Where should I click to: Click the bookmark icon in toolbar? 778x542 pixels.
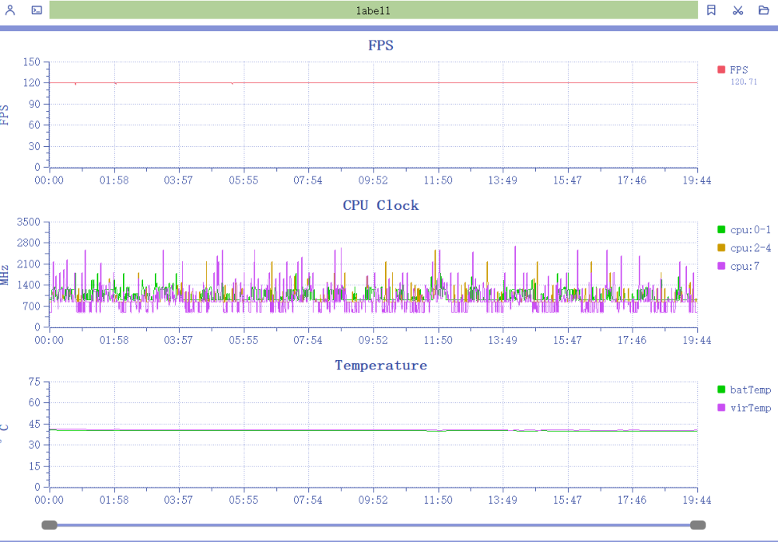[711, 10]
